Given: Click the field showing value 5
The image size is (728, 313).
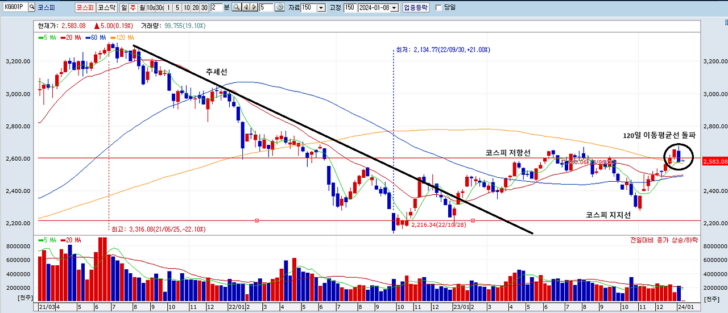Looking at the screenshot, I should (266, 7).
